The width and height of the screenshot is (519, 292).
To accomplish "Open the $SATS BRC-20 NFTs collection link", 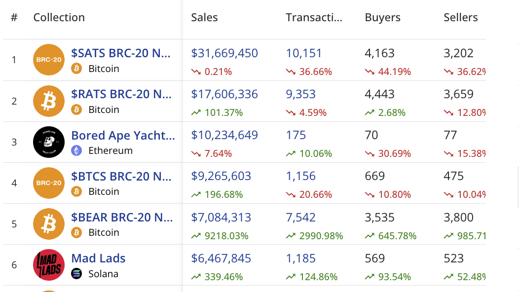I will (121, 53).
